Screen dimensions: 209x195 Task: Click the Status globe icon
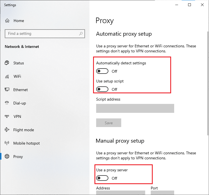[7, 63]
